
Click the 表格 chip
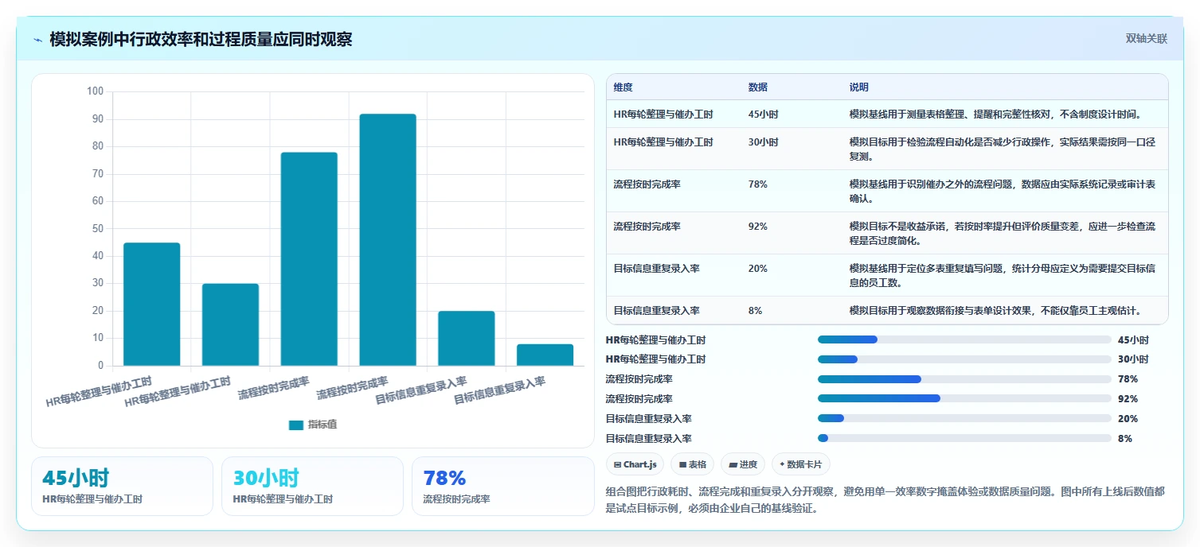(x=692, y=464)
